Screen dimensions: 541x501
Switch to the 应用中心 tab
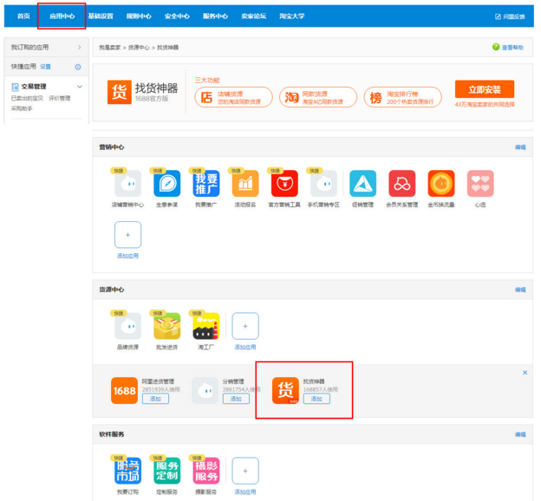[62, 16]
